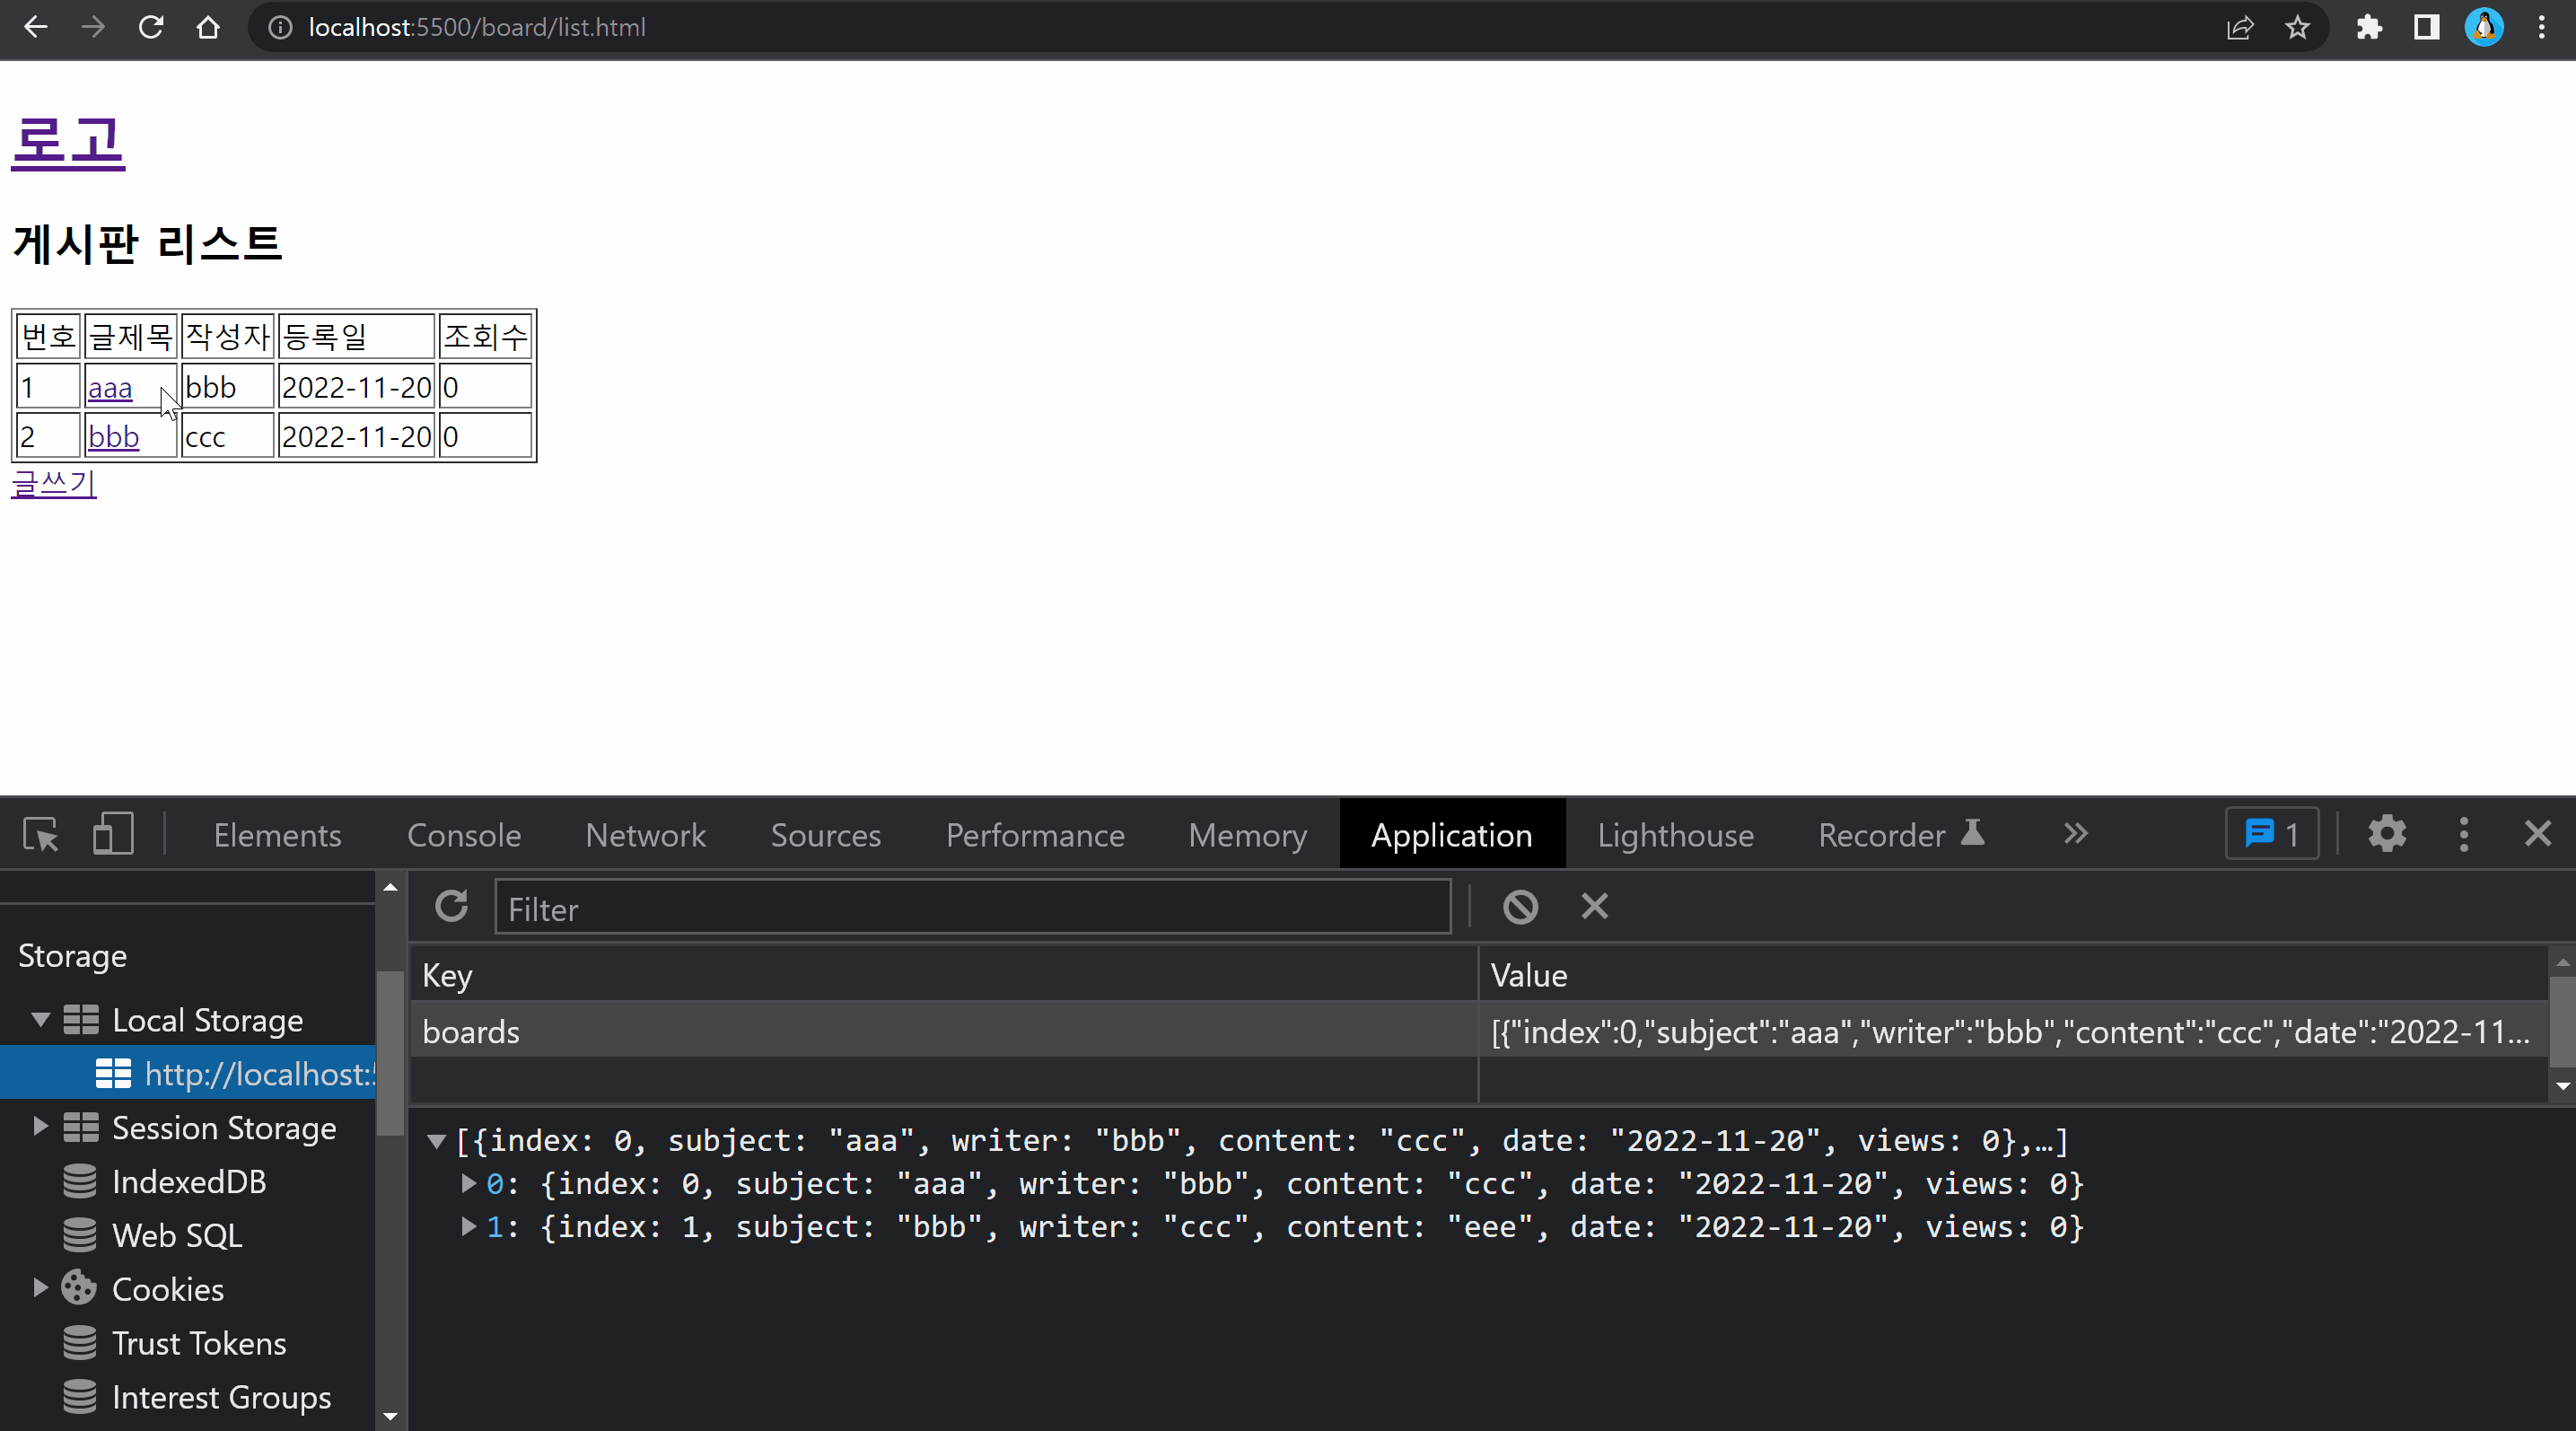Viewport: 2576px width, 1431px height.
Task: Show more DevTools tabs chevron
Action: 2076,834
